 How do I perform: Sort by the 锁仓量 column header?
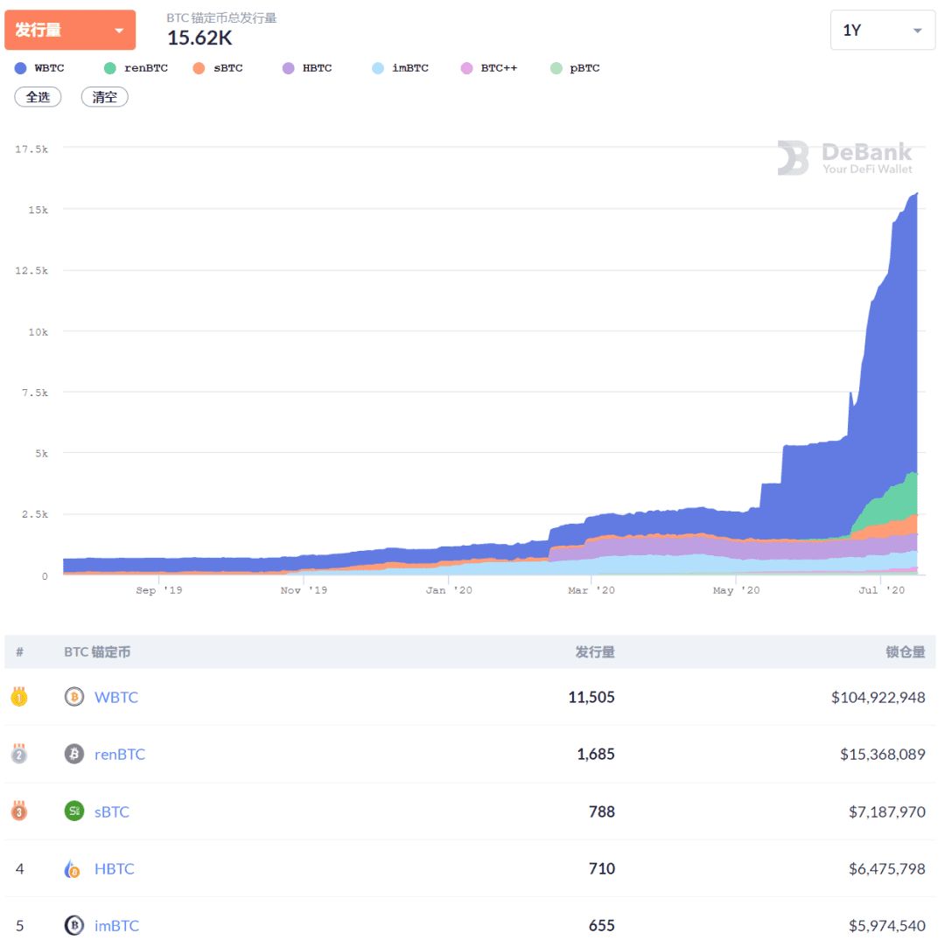tap(905, 651)
